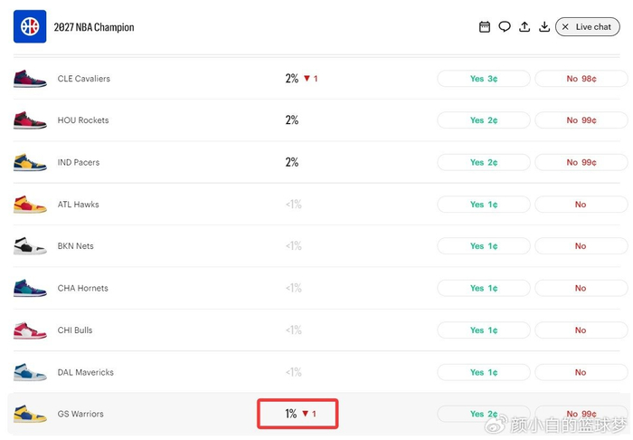The width and height of the screenshot is (633, 440).
Task: Open the ATL Hawks team name
Action: coord(78,204)
